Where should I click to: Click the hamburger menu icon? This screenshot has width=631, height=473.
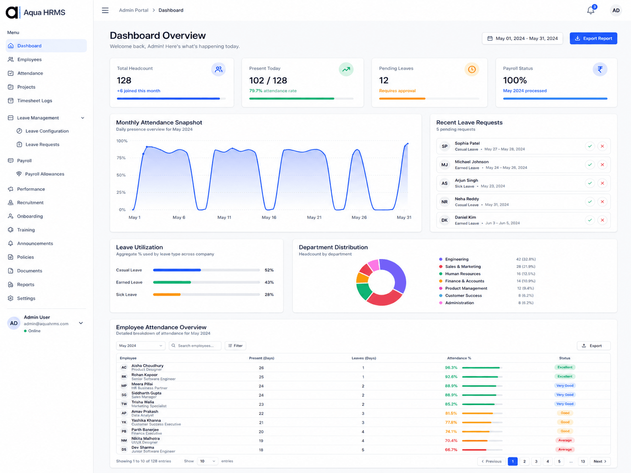click(x=105, y=10)
